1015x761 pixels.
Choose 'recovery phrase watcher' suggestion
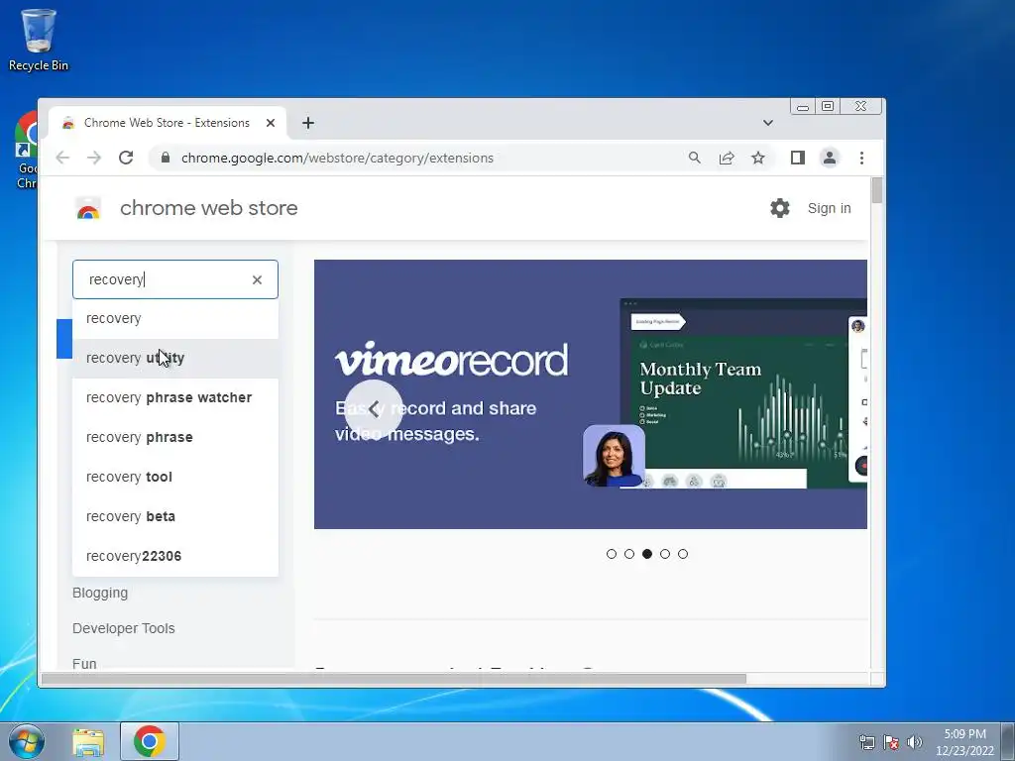pyautogui.click(x=175, y=397)
